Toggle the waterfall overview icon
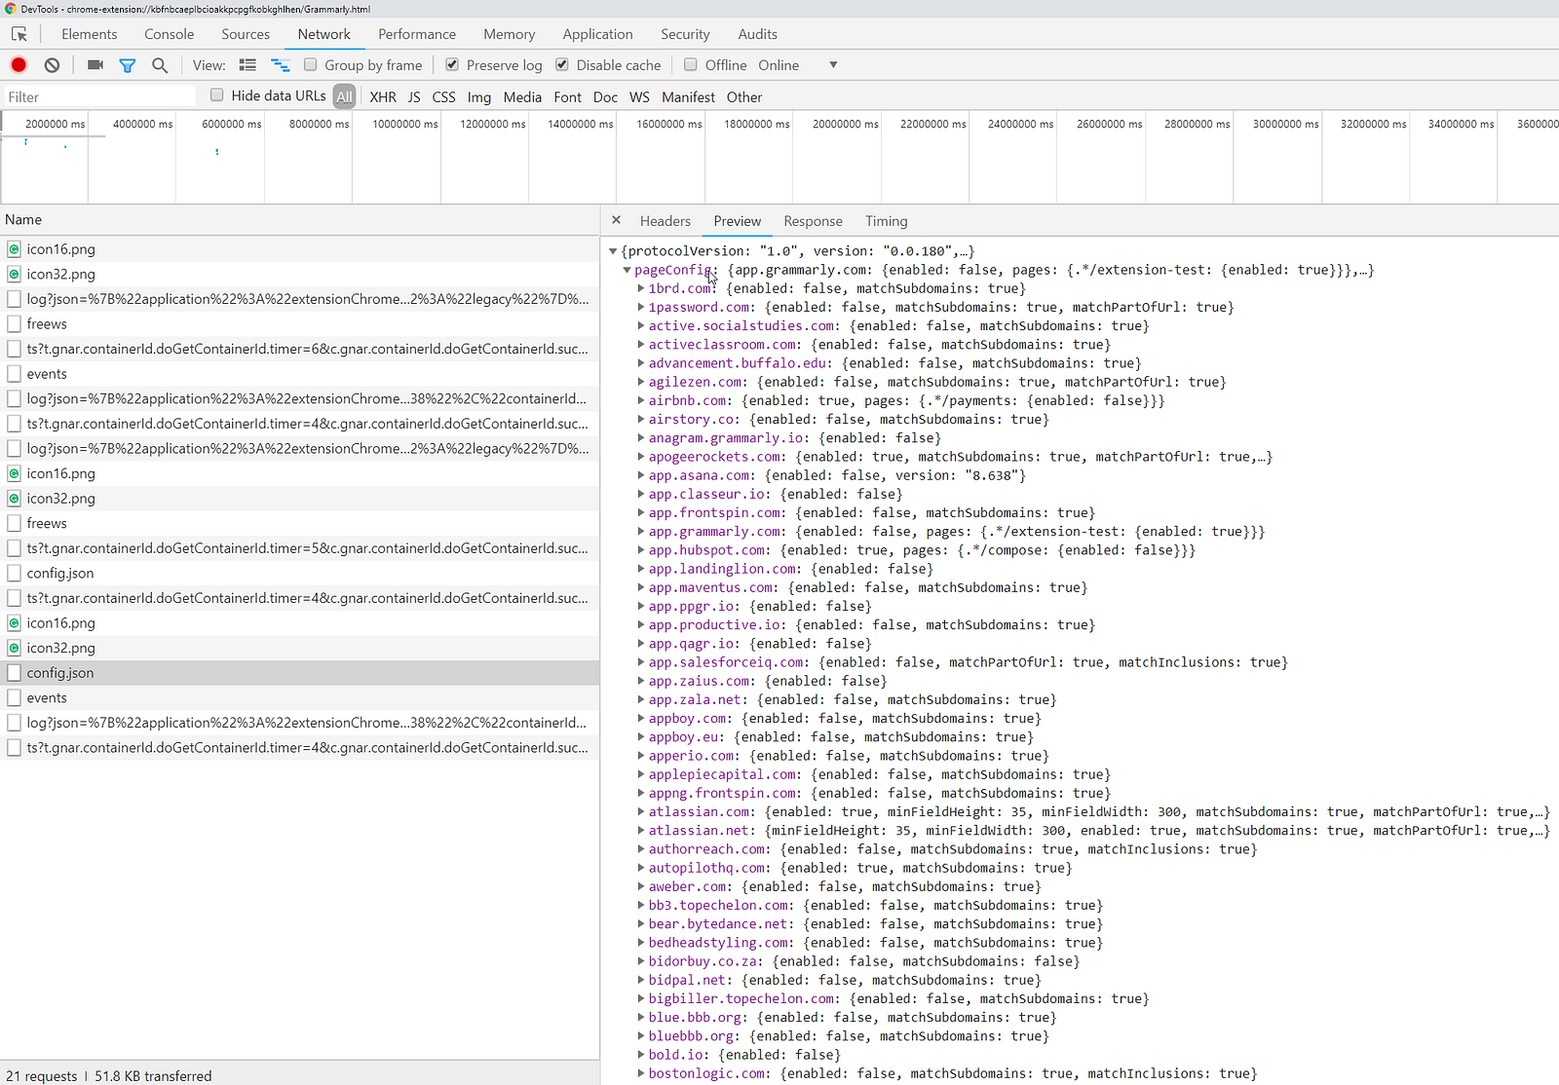The width and height of the screenshot is (1559, 1085). pos(281,65)
